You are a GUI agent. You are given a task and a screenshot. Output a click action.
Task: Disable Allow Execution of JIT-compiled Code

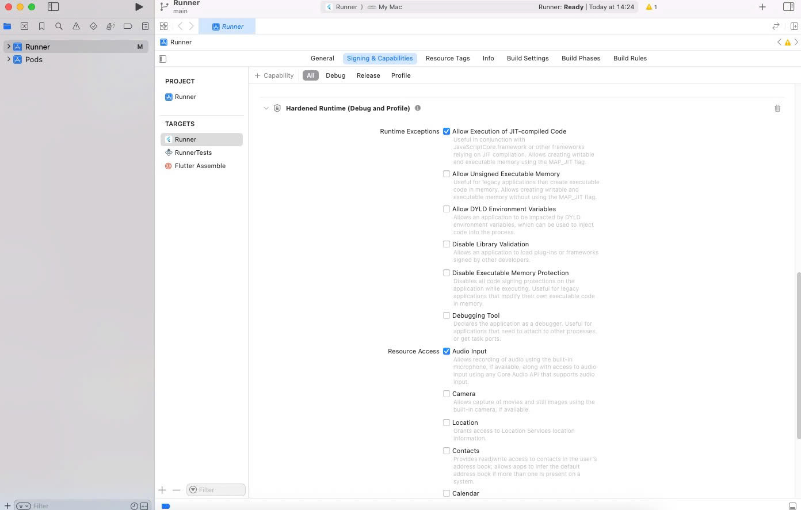coord(447,131)
